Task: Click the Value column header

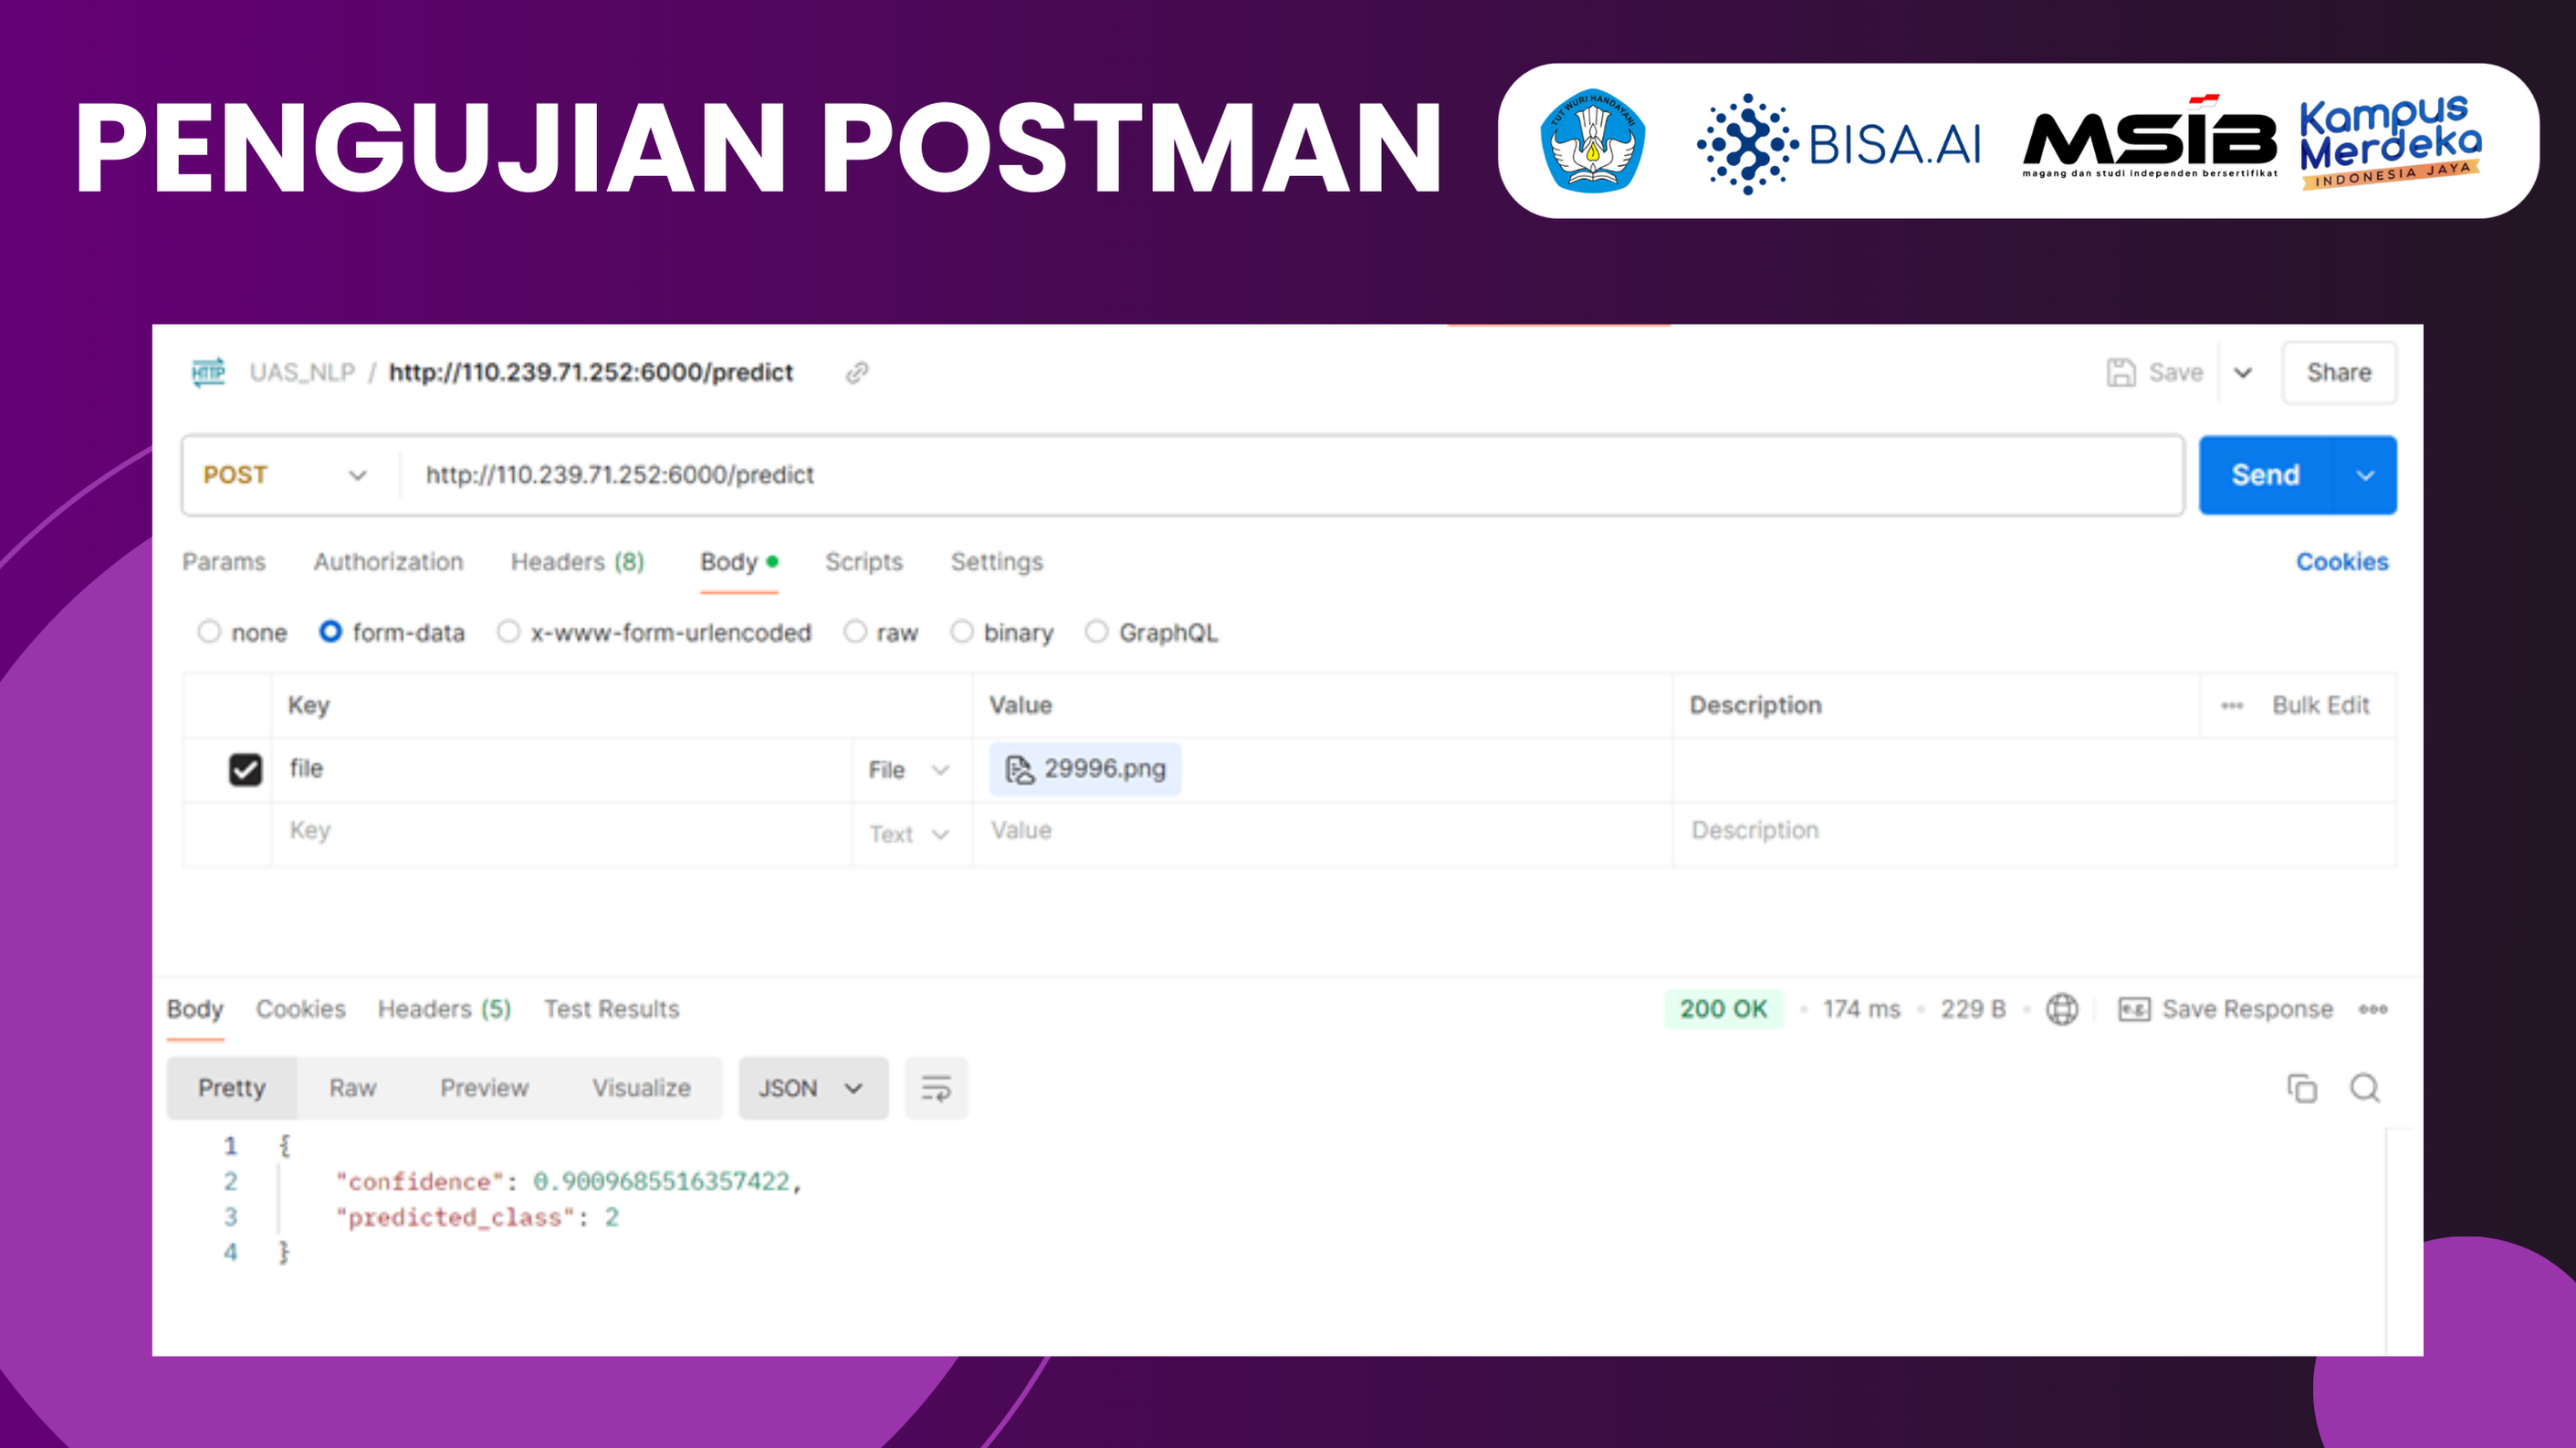Action: (1020, 705)
